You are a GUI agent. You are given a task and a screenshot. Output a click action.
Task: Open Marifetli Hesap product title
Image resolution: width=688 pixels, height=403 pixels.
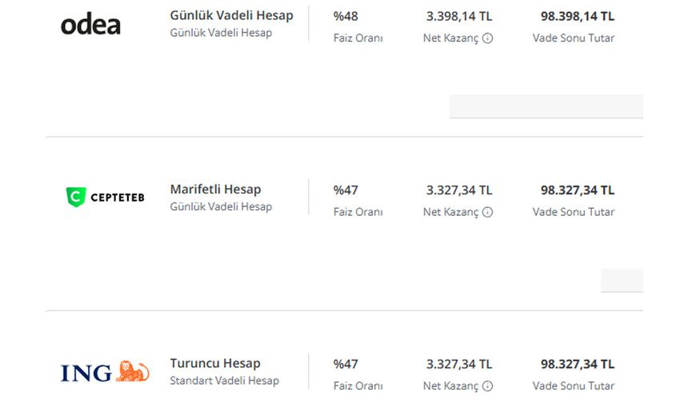pos(215,190)
